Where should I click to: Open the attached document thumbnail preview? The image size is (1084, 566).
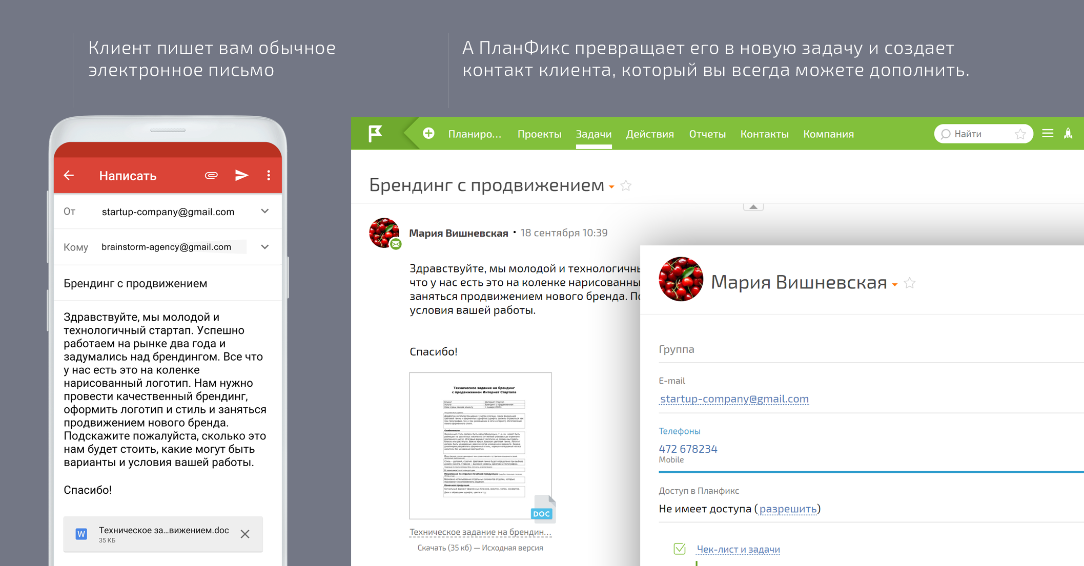pos(480,446)
